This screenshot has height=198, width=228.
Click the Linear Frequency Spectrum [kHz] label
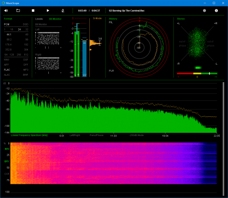(29, 135)
